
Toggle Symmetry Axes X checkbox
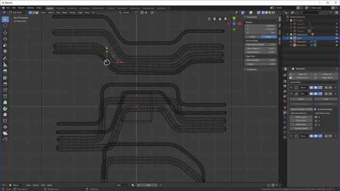point(316,117)
